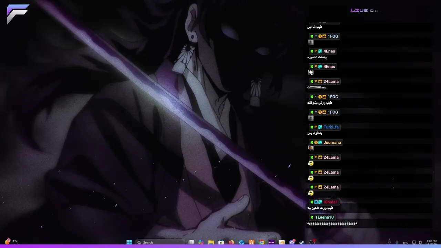Open the weather widget showing 16°C
Image resolution: width=441 pixels, height=248 pixels.
pyautogui.click(x=11, y=241)
